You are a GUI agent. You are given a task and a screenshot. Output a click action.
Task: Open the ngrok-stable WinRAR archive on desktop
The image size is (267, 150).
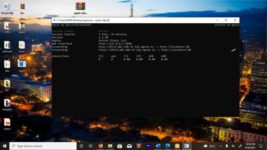81,8
